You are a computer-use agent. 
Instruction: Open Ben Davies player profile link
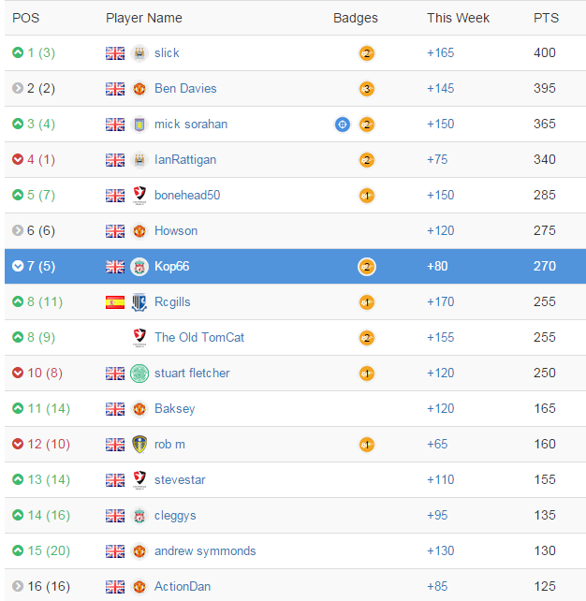tap(185, 89)
